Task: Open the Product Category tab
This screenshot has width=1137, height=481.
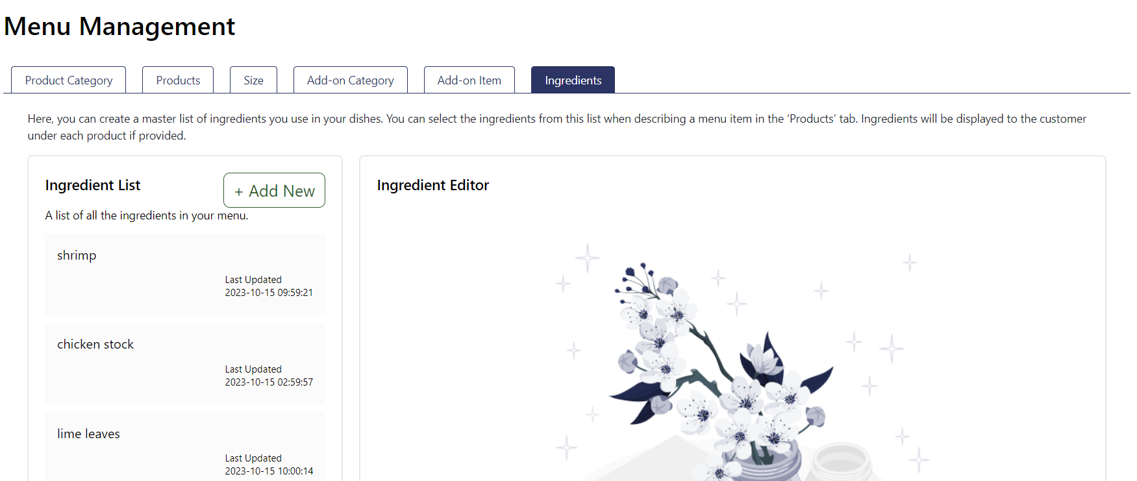Action: tap(68, 80)
